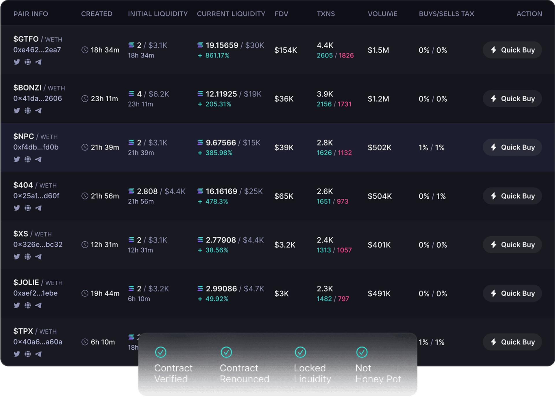
Task: Click the Current Liquidity column header
Action: (x=231, y=14)
